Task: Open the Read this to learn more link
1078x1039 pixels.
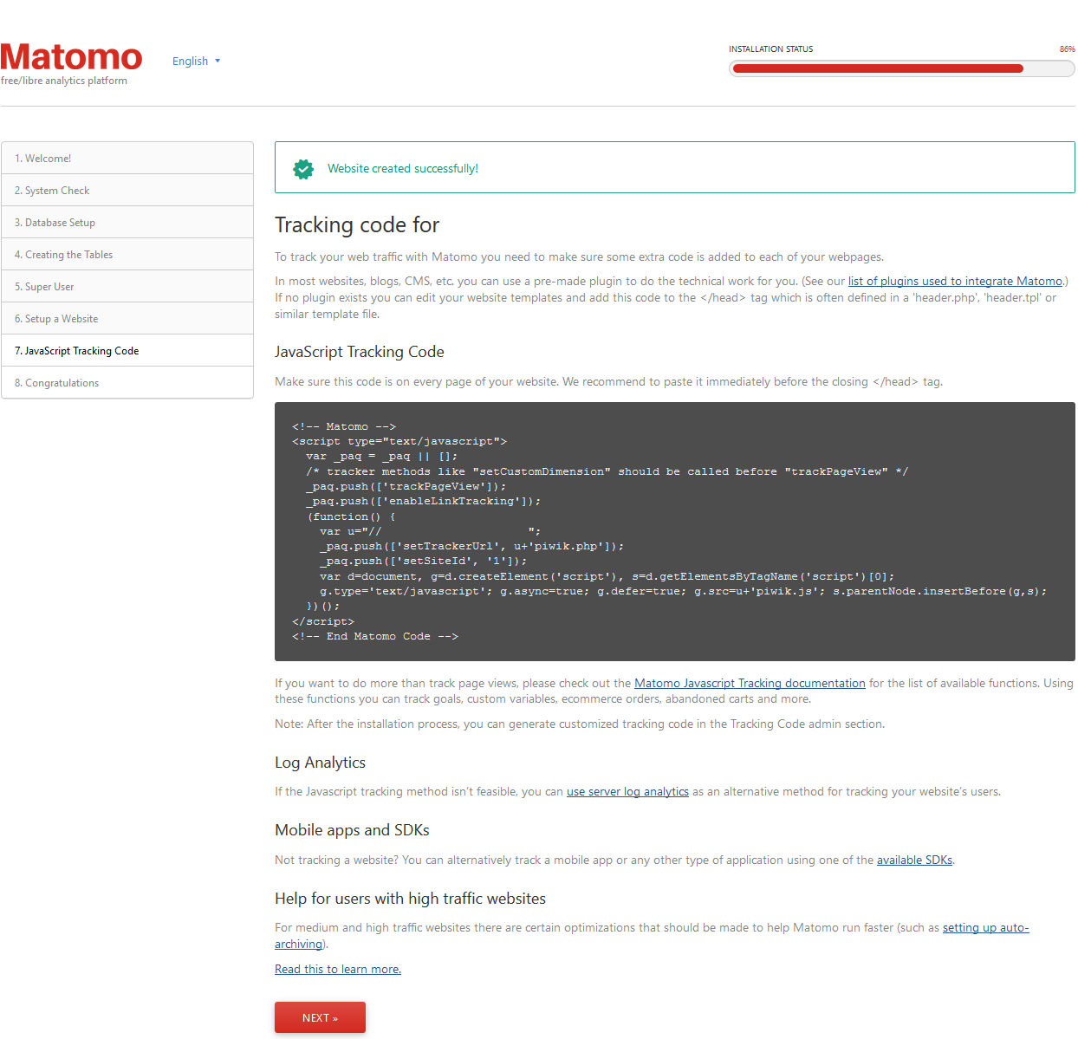Action: [338, 970]
